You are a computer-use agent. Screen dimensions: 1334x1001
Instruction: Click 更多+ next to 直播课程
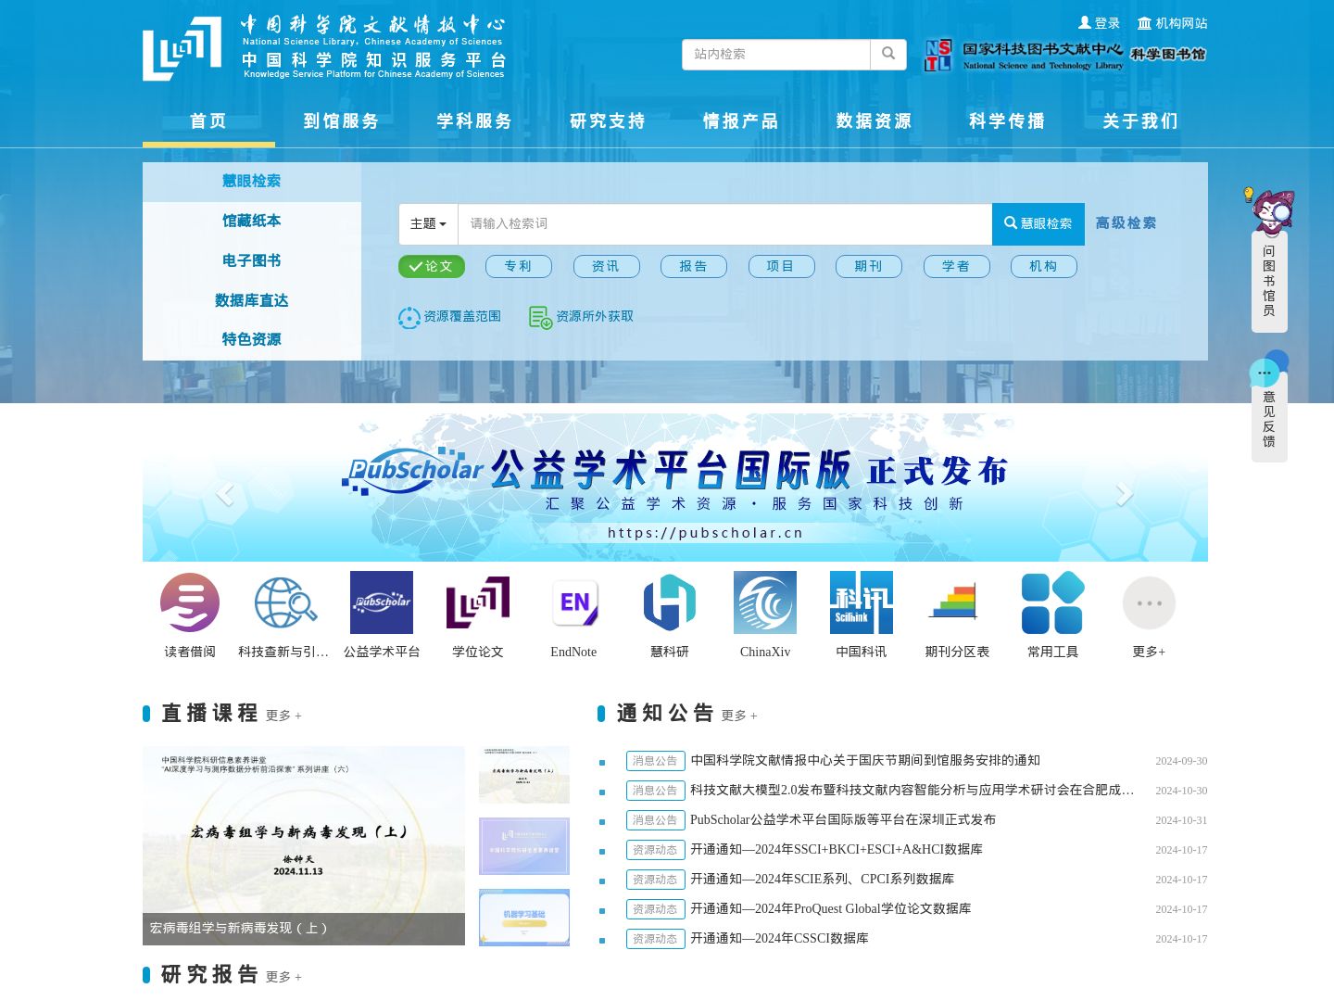[283, 716]
